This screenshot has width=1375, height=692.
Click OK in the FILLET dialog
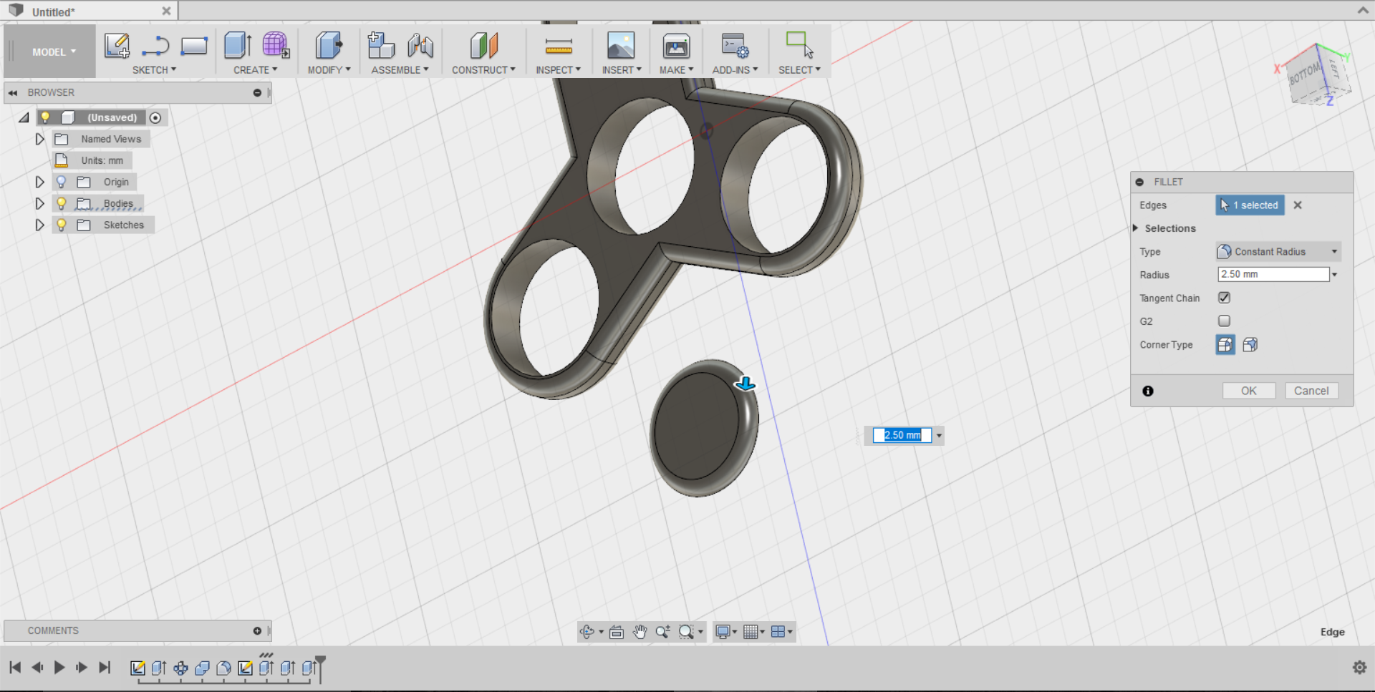(1249, 391)
